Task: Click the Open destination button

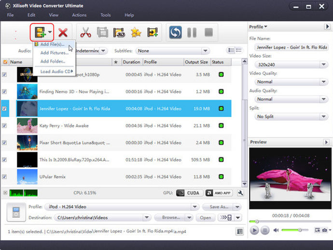Action: click(x=206, y=218)
